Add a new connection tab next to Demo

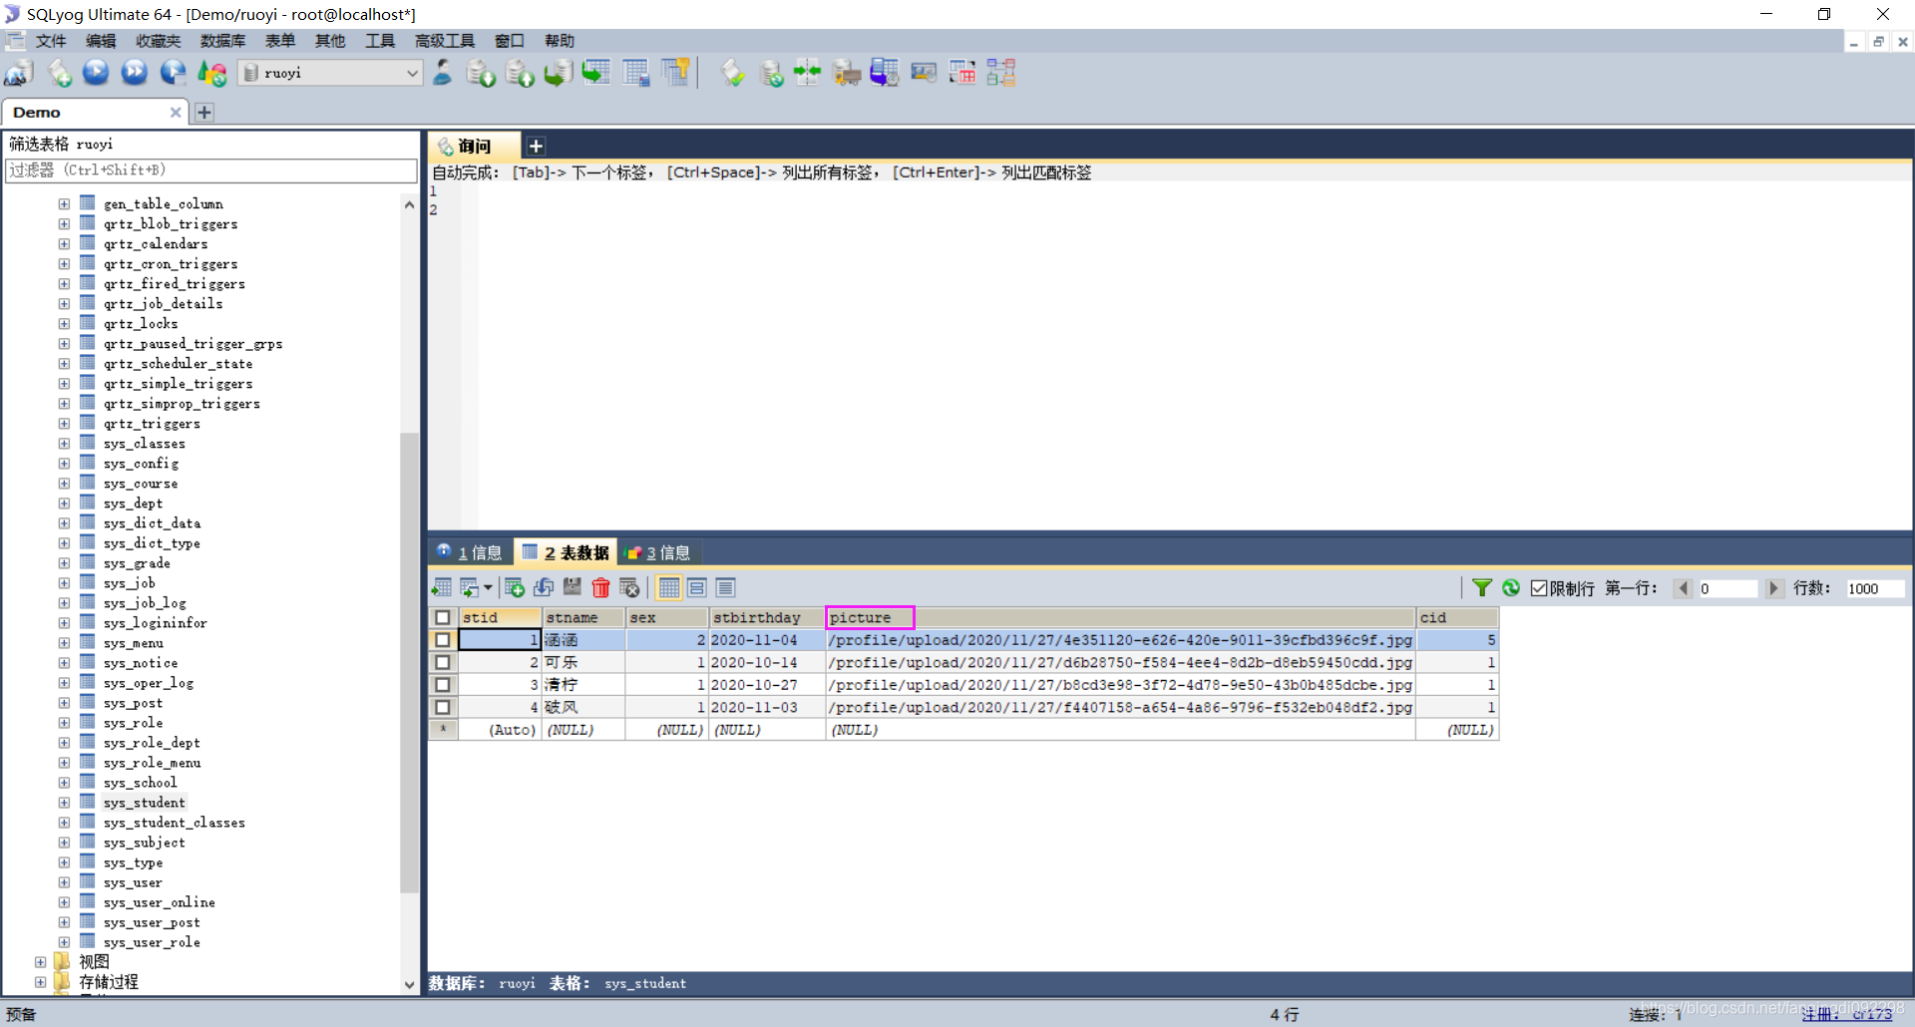pos(204,113)
